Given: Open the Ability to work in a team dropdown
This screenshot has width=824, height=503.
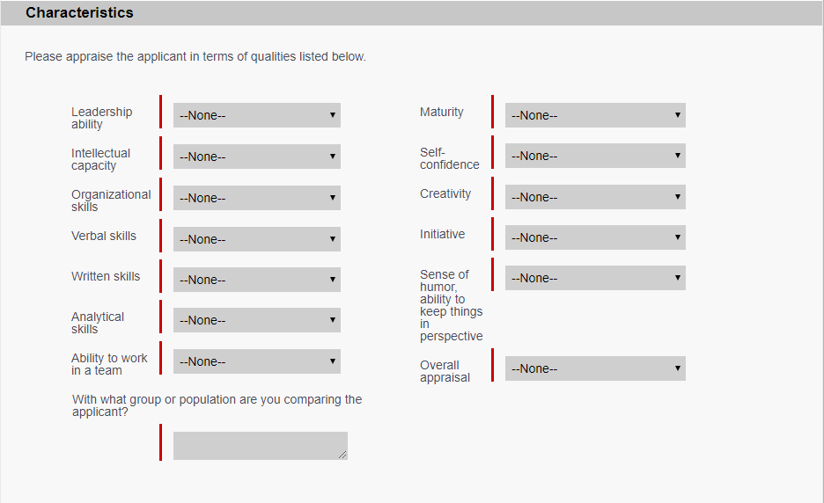Looking at the screenshot, I should pyautogui.click(x=256, y=361).
